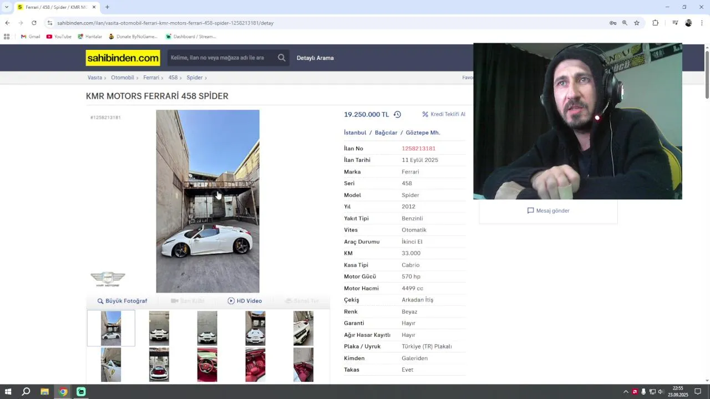The image size is (710, 399).
Task: Bookmark this page with star icon
Action: (637, 23)
